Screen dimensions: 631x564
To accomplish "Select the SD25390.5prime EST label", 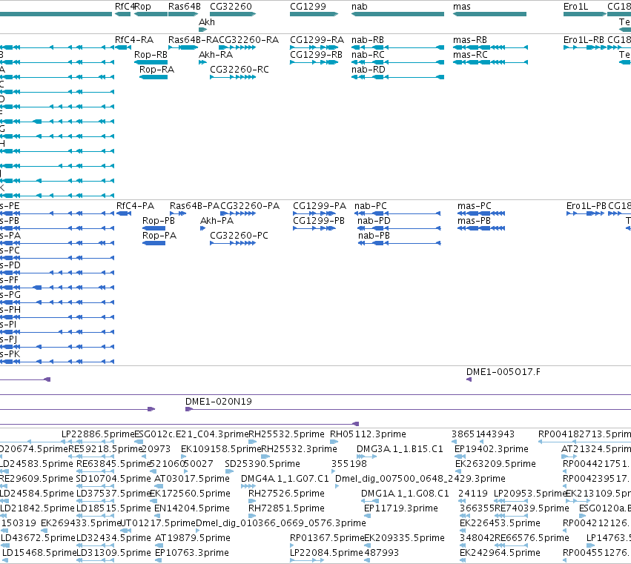I will point(262,464).
